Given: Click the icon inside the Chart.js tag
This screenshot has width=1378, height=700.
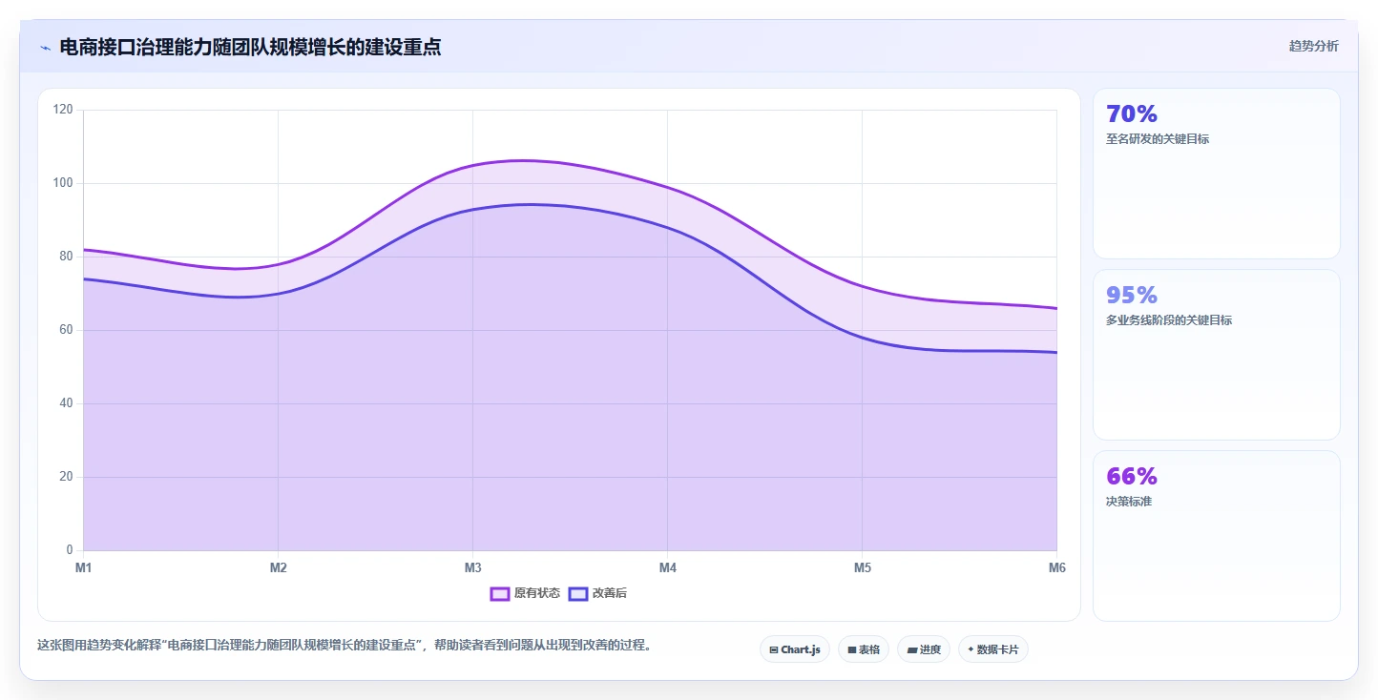Looking at the screenshot, I should click(774, 649).
